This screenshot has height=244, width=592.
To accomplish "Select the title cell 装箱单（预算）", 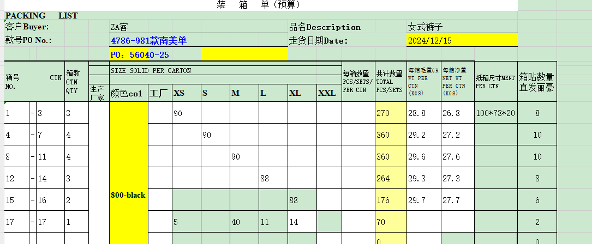I will click(258, 5).
